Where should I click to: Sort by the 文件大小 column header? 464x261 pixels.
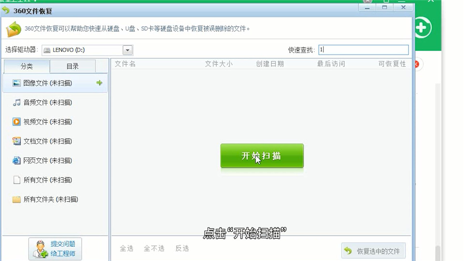coord(219,64)
